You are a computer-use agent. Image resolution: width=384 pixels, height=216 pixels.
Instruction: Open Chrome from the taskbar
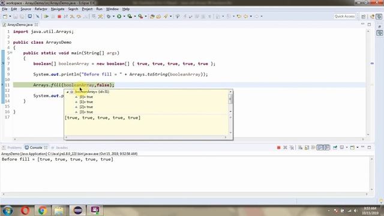pyautogui.click(x=43, y=211)
